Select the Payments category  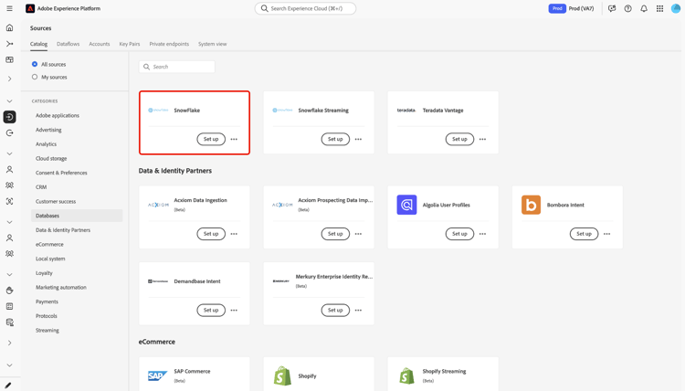[47, 301]
